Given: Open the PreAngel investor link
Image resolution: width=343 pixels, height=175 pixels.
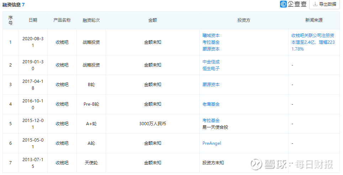Looking at the screenshot, I should [212, 143].
